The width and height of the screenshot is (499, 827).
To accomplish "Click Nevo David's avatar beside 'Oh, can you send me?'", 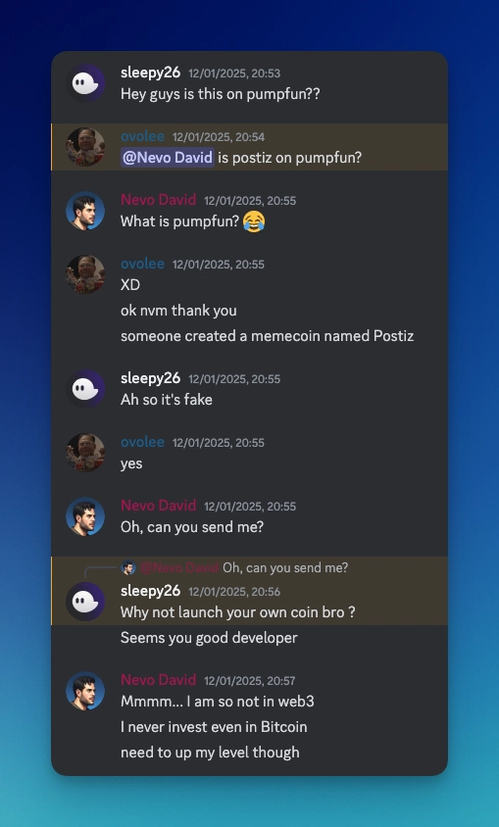I will 85,517.
